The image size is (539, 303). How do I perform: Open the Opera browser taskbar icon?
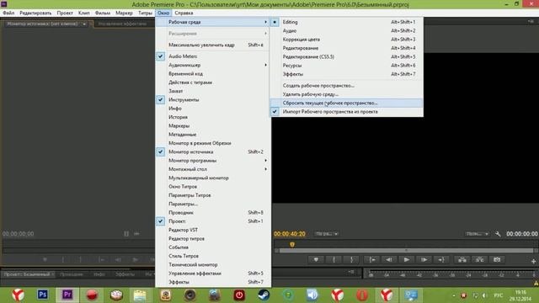362,295
